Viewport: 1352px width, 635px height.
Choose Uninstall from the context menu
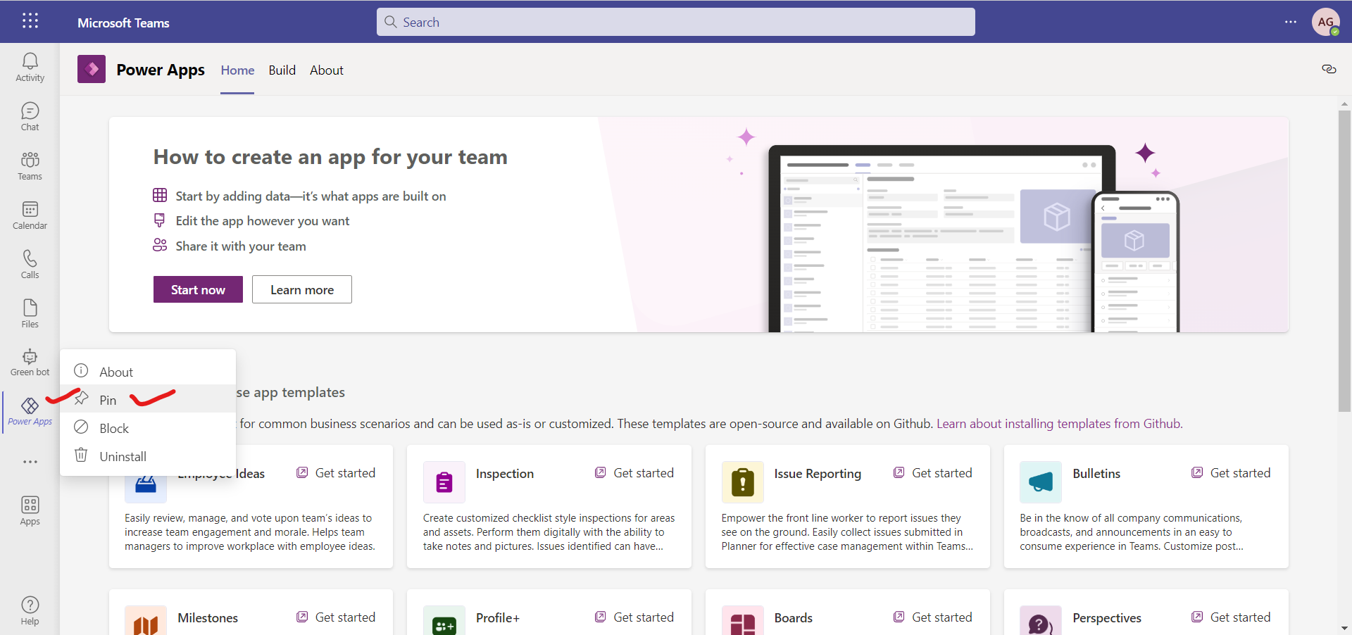tap(124, 456)
